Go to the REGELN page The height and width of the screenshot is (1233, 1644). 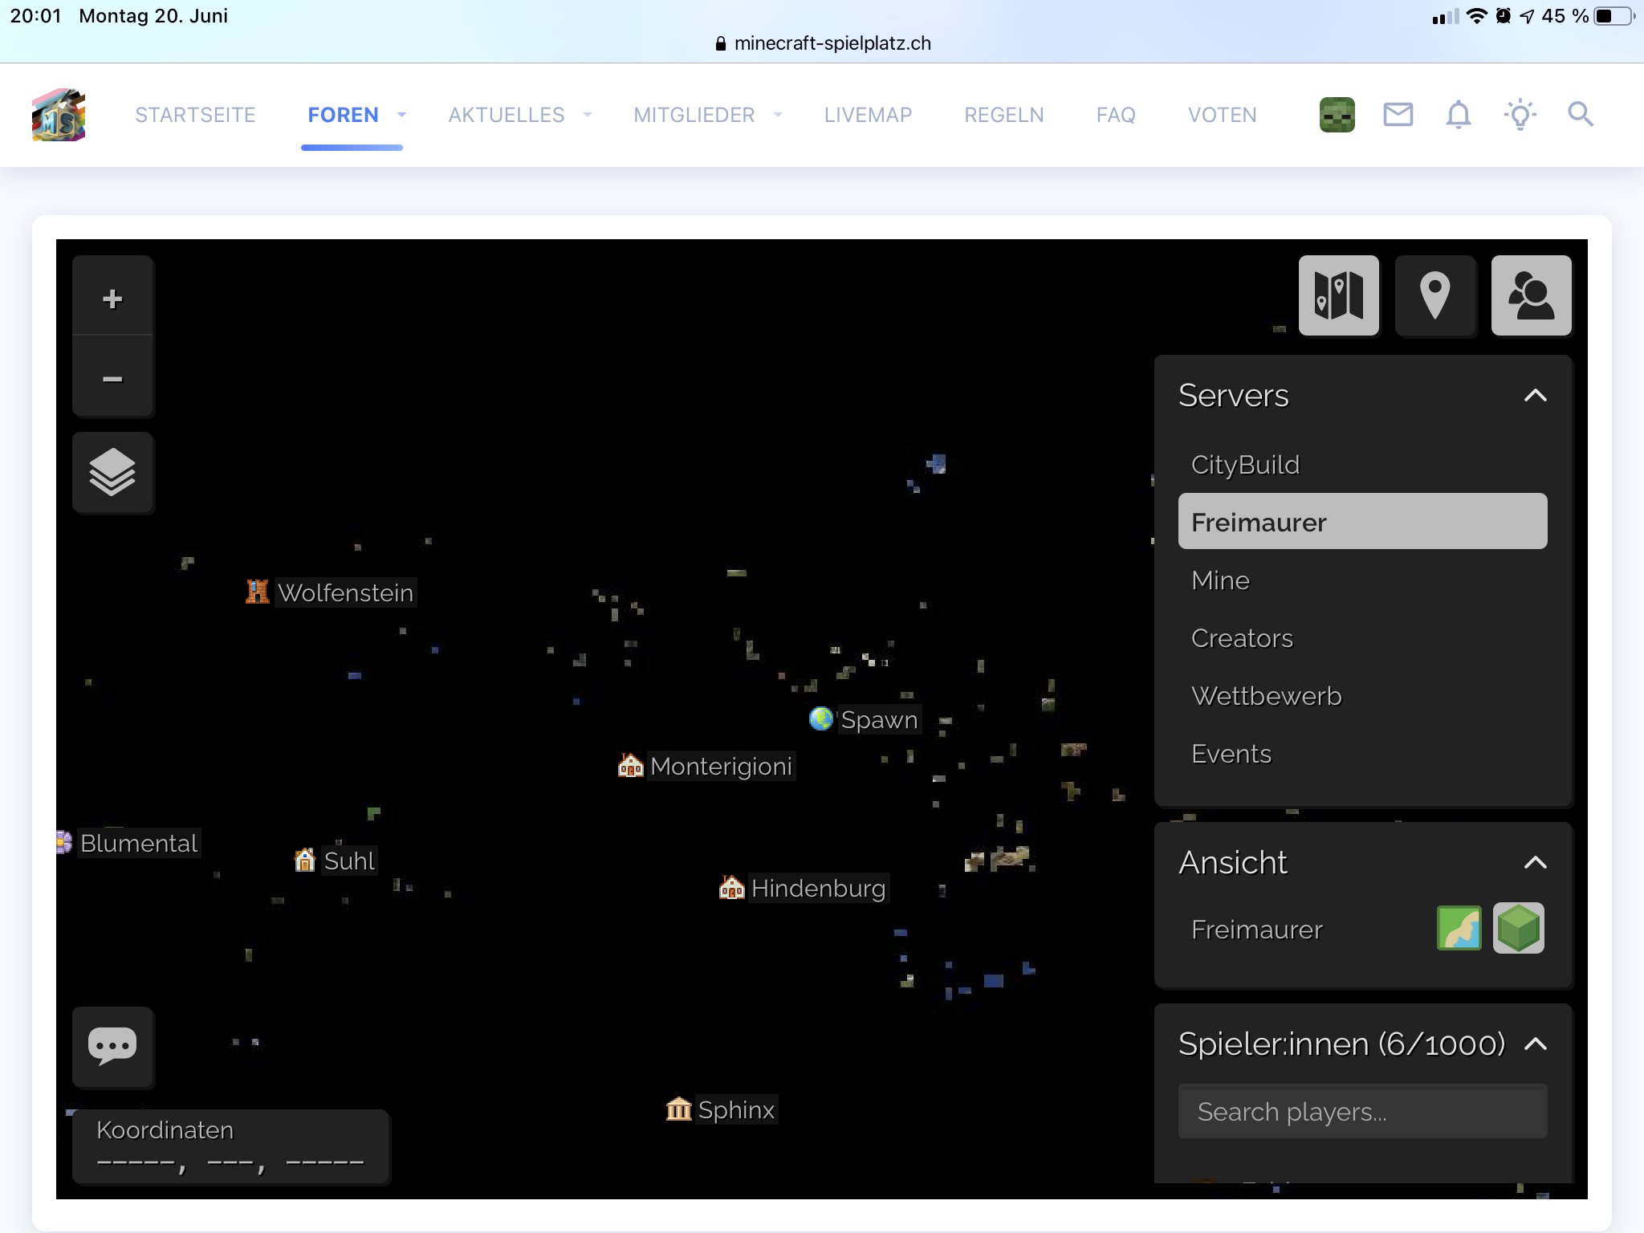tap(1003, 115)
